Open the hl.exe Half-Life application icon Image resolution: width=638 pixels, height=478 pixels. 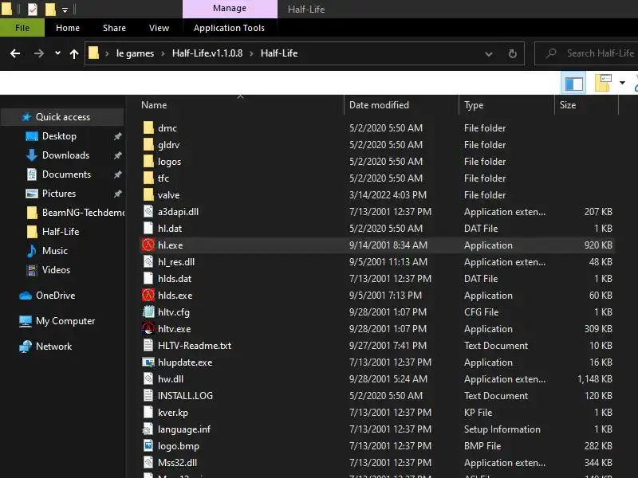click(x=148, y=245)
